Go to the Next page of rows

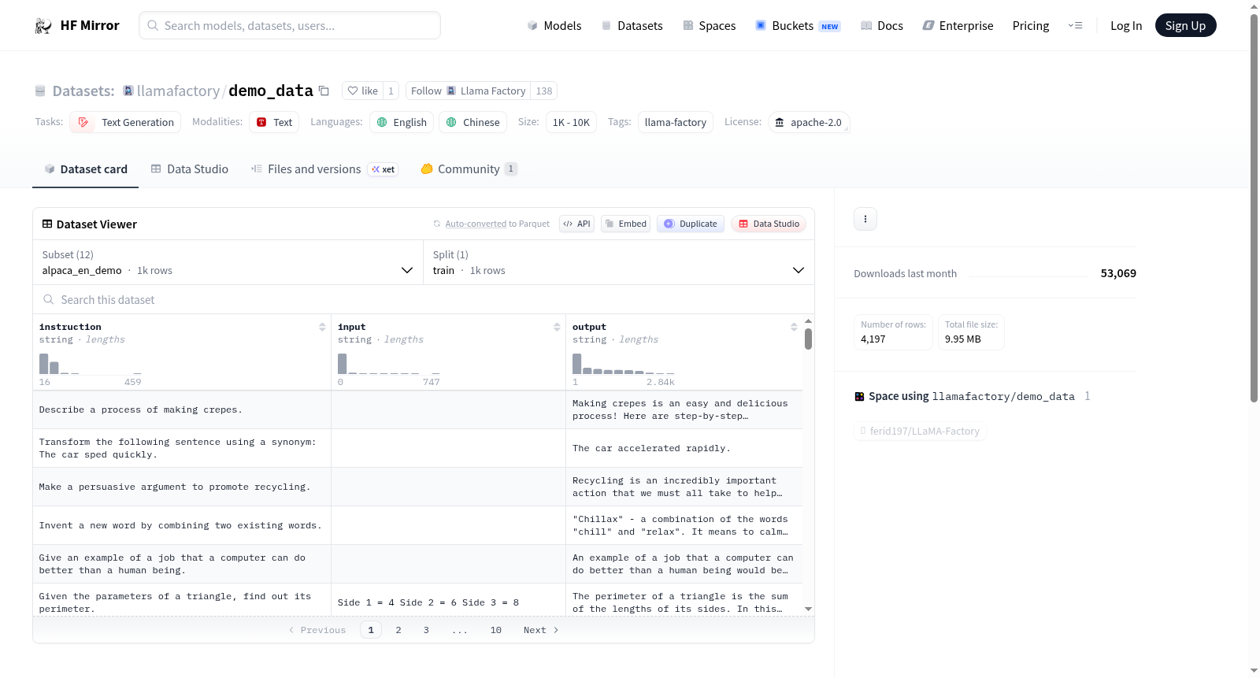pyautogui.click(x=541, y=630)
